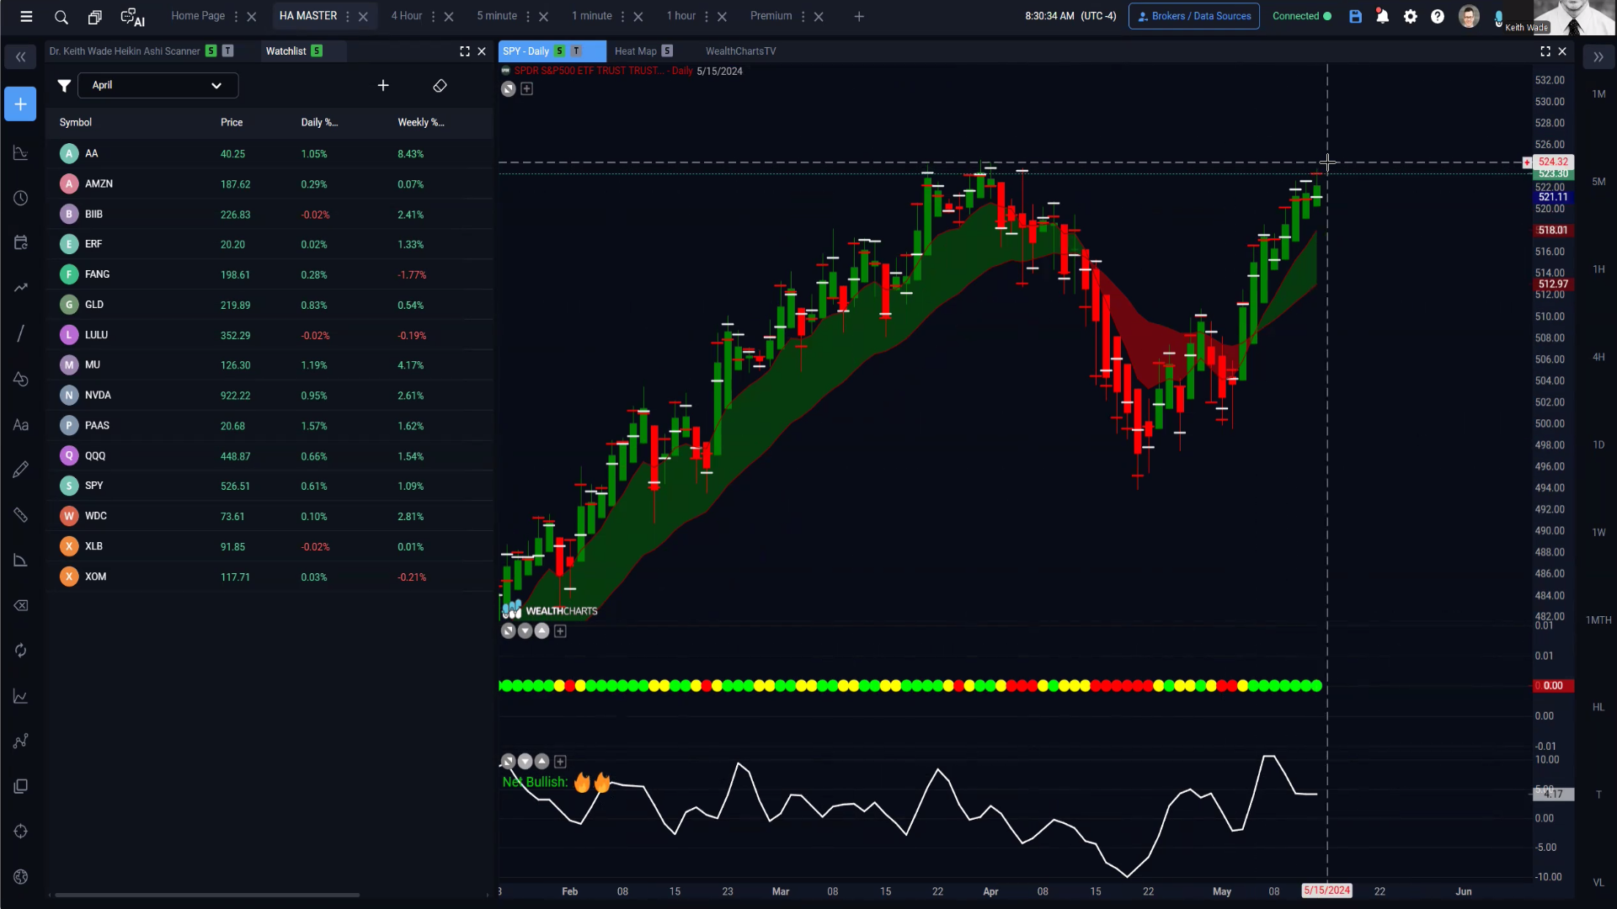This screenshot has width=1617, height=909.
Task: Sort watchlist by Price column header
Action: pyautogui.click(x=232, y=123)
